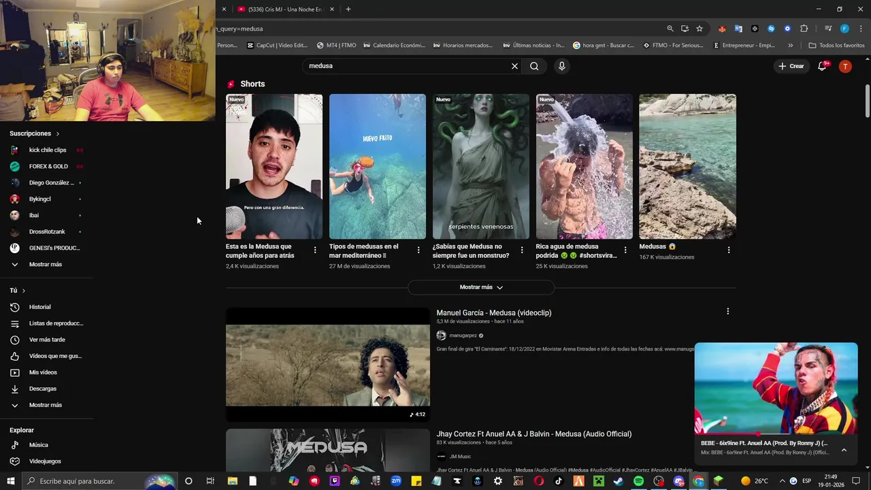Expand Mostrar más under Descargas
This screenshot has height=490, width=871.
(x=46, y=405)
